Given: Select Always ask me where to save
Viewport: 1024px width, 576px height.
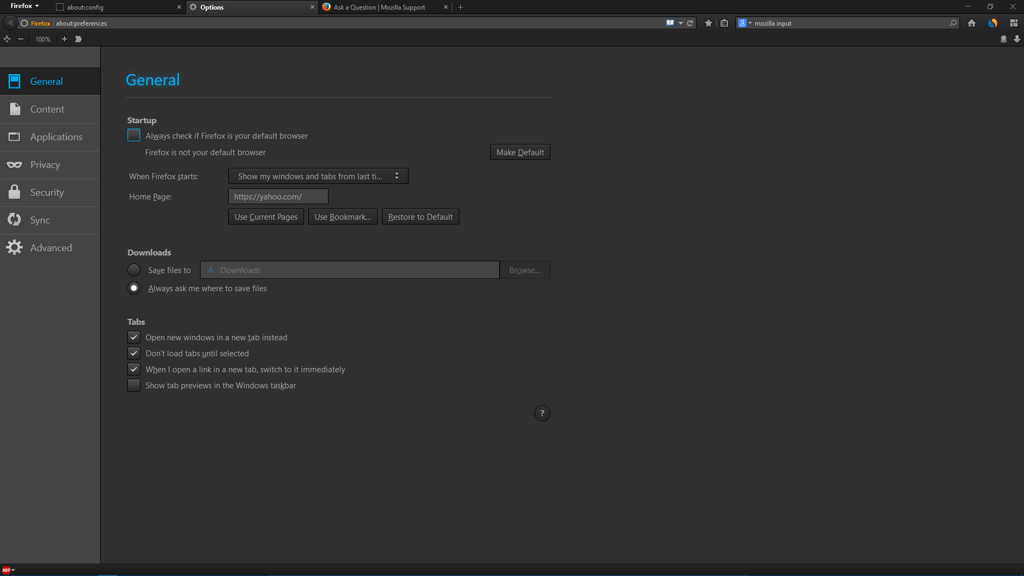Looking at the screenshot, I should pyautogui.click(x=134, y=288).
